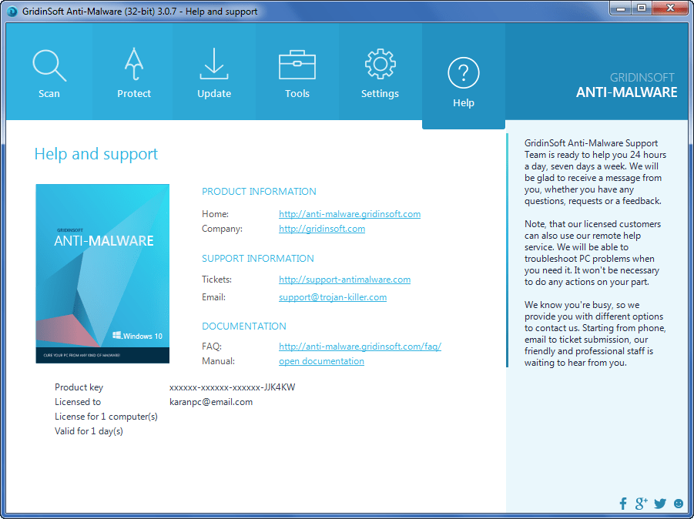The height and width of the screenshot is (519, 694).
Task: Click the smiley feedback icon
Action: coord(678,503)
